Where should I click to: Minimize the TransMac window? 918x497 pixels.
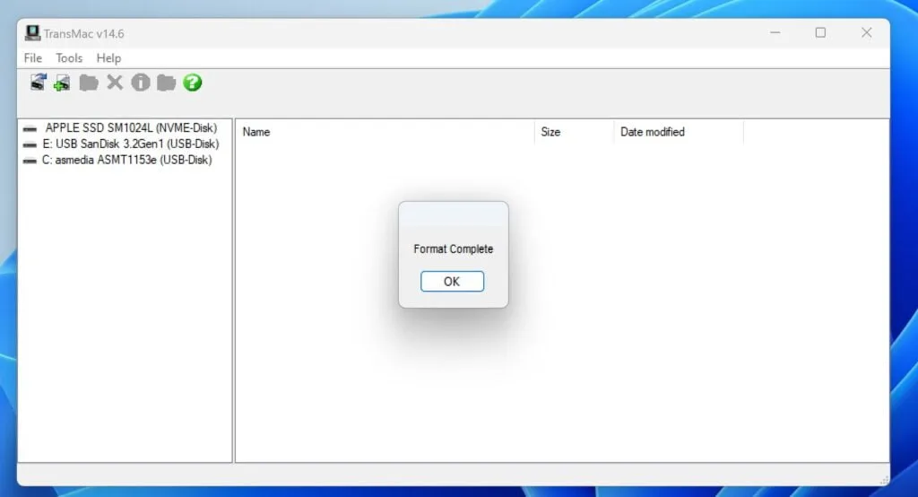(x=775, y=33)
